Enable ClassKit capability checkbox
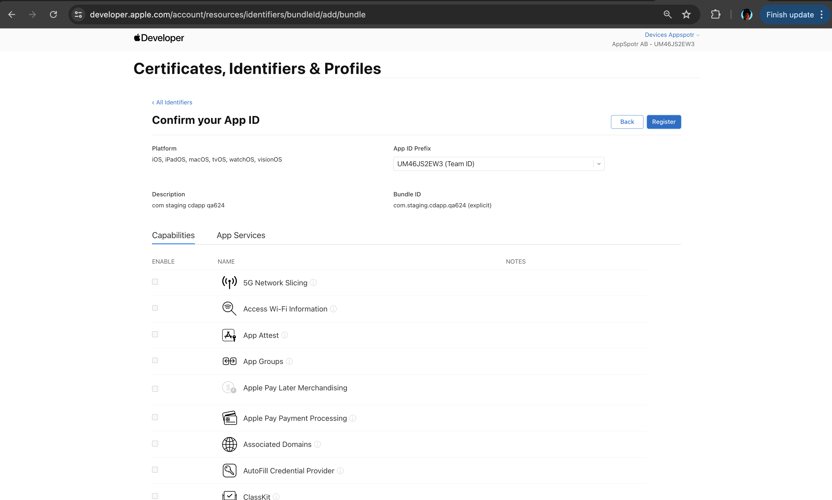The width and height of the screenshot is (832, 500). pyautogui.click(x=155, y=496)
